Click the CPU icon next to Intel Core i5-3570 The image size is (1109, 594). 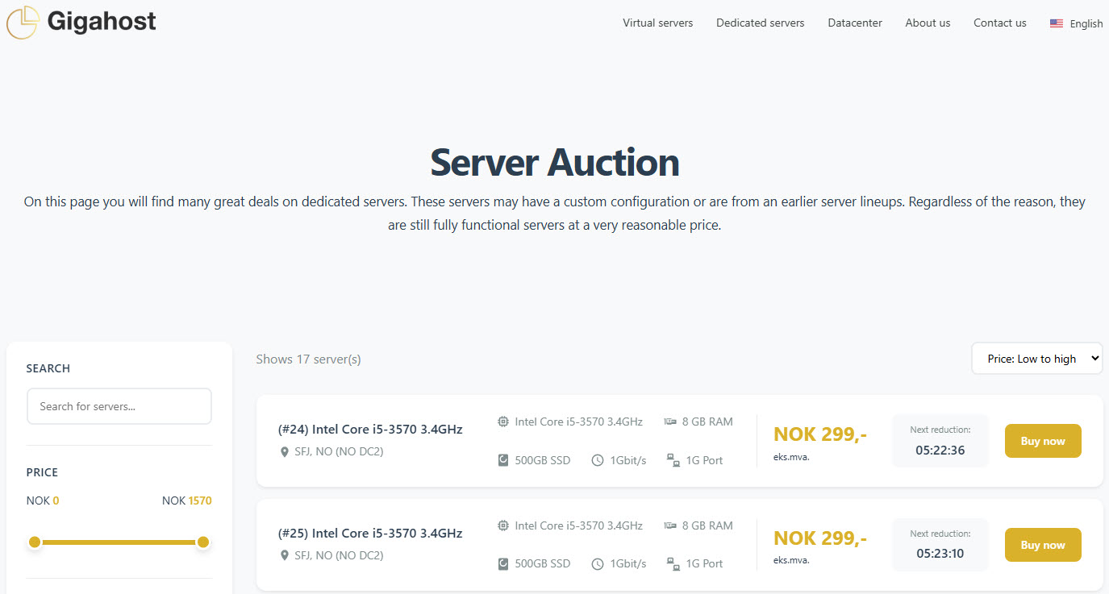(503, 421)
